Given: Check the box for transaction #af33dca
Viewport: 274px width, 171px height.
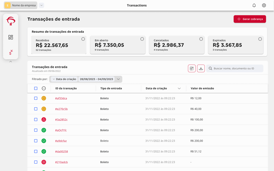Looking at the screenshot, I should coord(36,98).
